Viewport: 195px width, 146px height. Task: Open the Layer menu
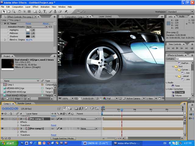[28, 7]
